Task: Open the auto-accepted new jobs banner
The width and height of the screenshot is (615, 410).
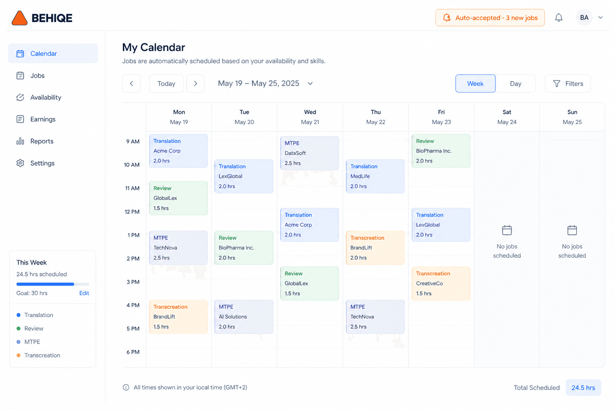Action: click(x=490, y=18)
